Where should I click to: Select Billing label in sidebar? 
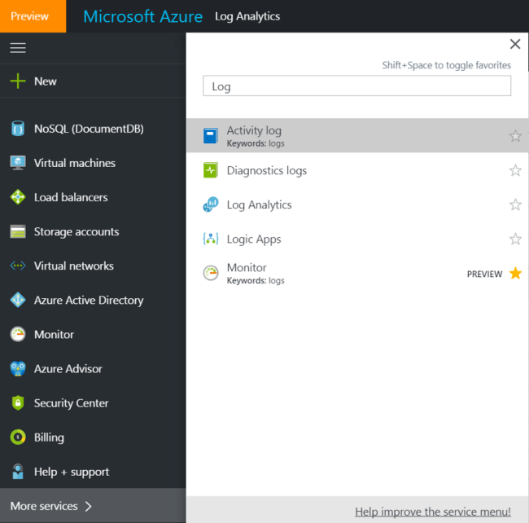49,437
